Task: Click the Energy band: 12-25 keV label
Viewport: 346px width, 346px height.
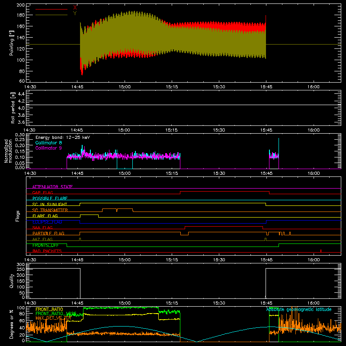Action: [x=63, y=138]
